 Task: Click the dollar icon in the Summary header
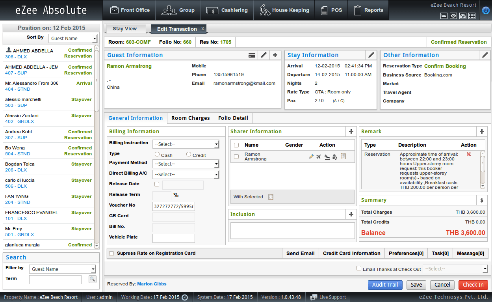482,200
